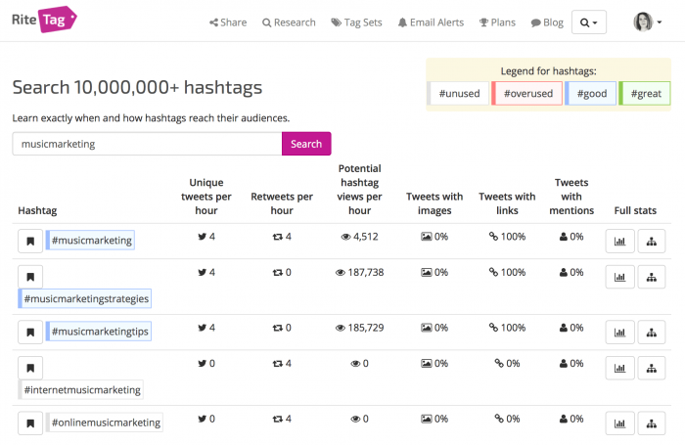Toggle bookmark for #musicmarketingtips
Image resolution: width=685 pixels, height=445 pixels.
[30, 333]
